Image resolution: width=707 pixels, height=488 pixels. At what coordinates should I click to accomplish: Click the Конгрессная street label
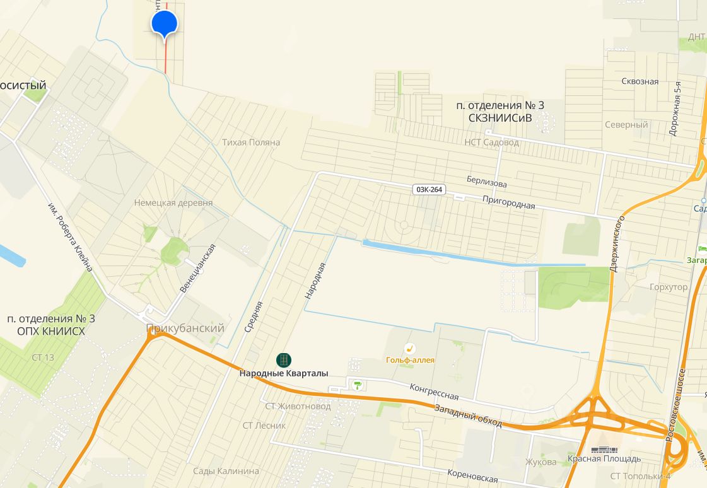(434, 392)
